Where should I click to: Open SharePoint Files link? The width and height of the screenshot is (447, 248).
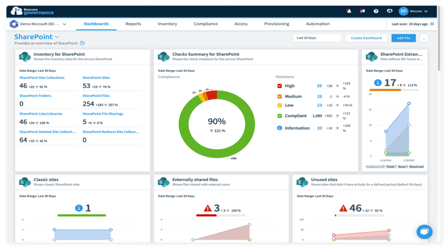pos(96,96)
